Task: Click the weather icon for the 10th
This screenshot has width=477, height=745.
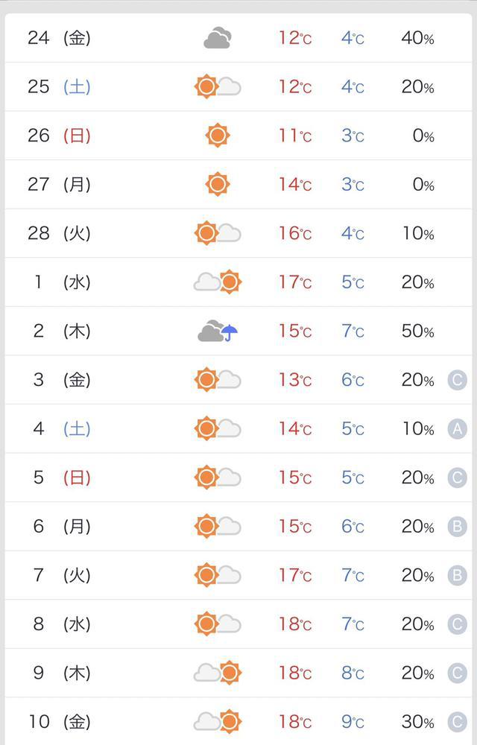Action: [x=218, y=722]
